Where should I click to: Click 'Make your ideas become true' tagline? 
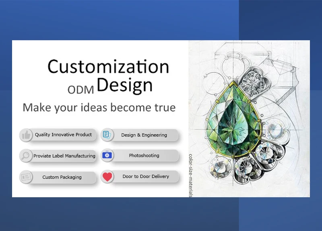point(99,108)
